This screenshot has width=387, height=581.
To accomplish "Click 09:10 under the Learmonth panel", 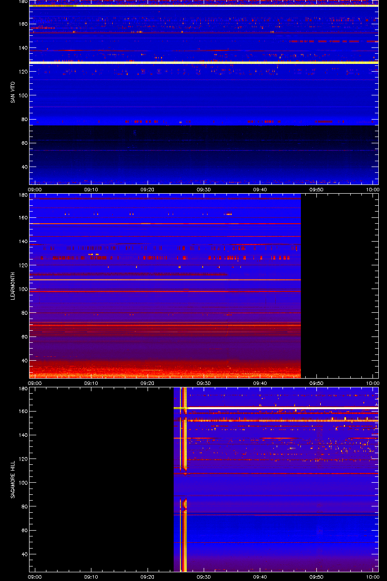I will (x=91, y=383).
